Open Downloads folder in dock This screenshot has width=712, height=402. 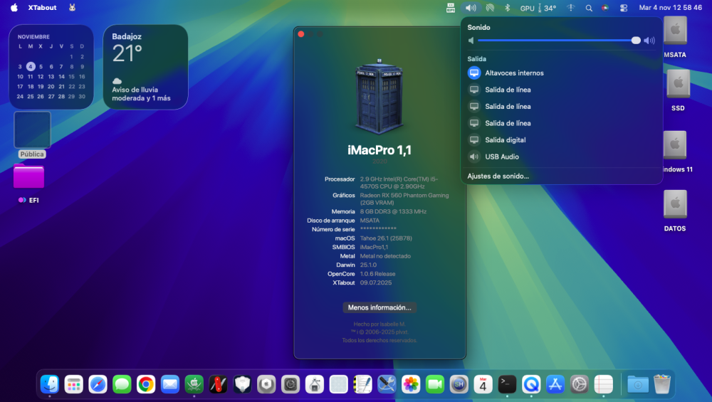point(638,384)
